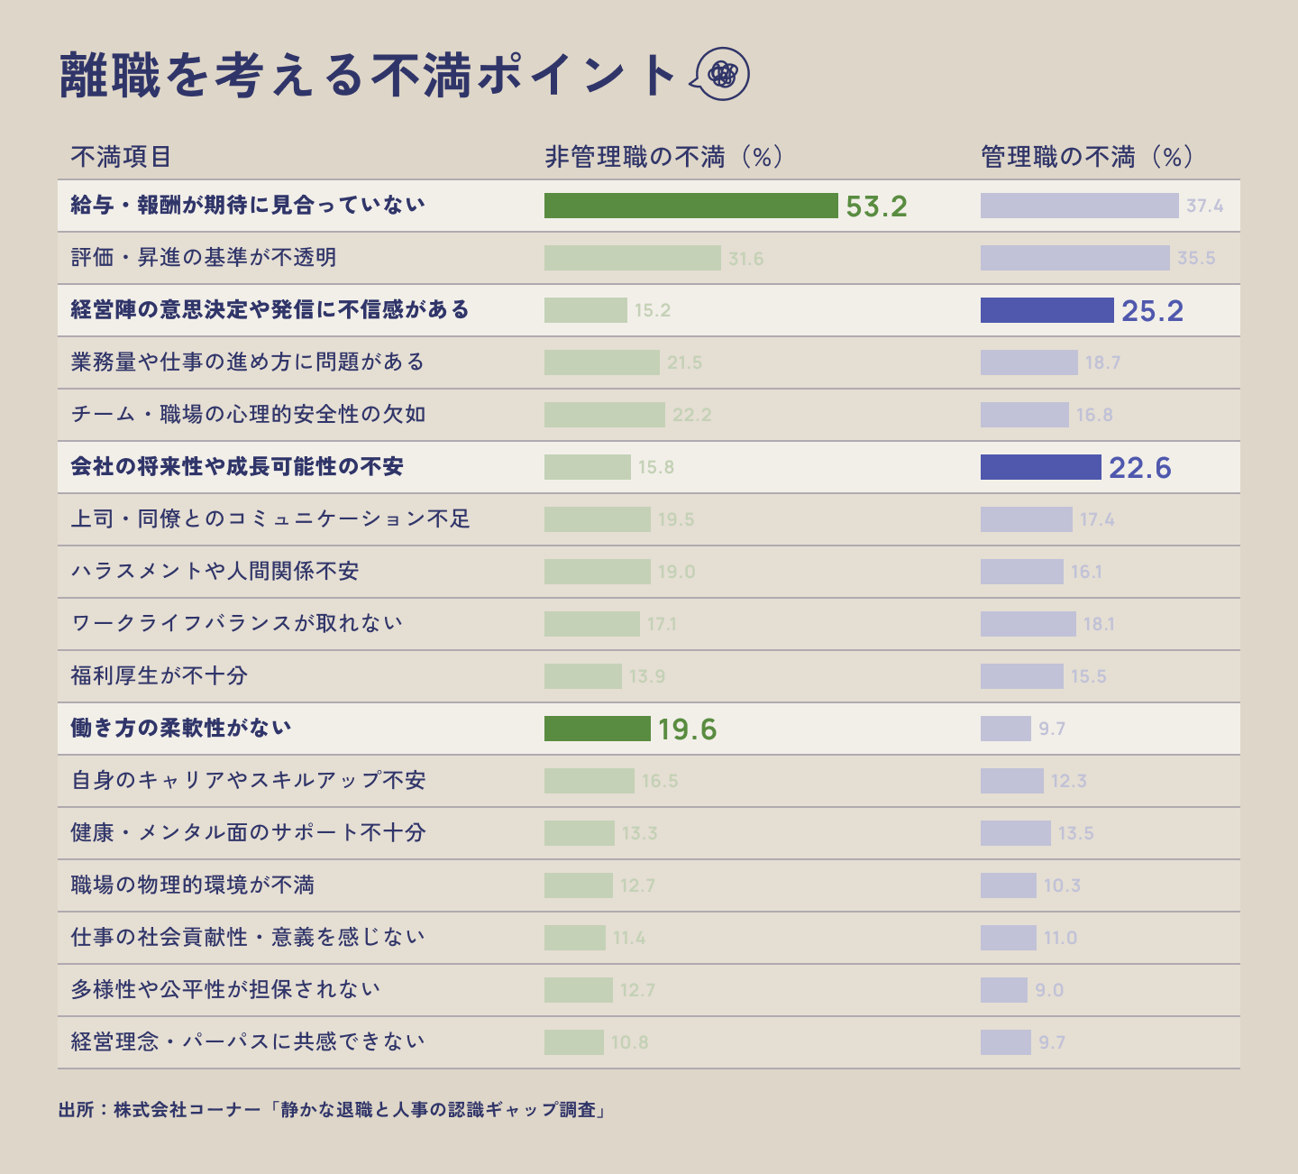Select row 多様性や公平性が担保されない
1298x1174 pixels.
649,990
